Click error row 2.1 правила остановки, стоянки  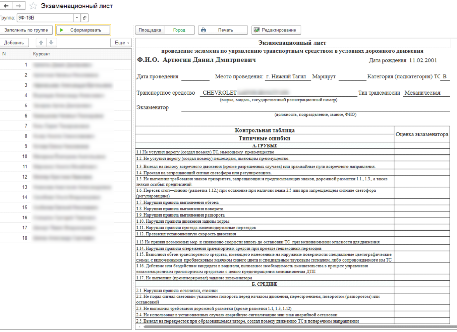pos(265,290)
